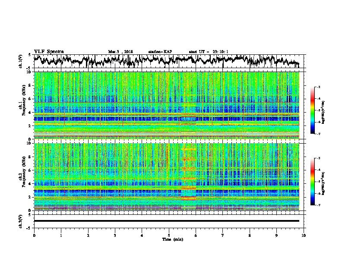The height and width of the screenshot is (264, 342).
Task: Click the time axis tick "6" minute
Action: pos(196,236)
